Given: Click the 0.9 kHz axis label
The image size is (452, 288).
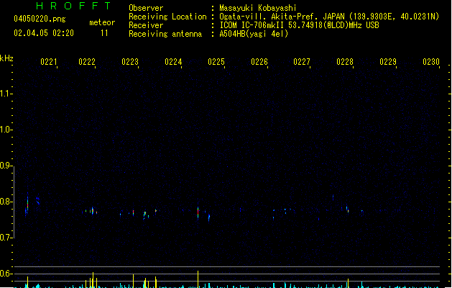Looking at the screenshot, I should click(x=5, y=166).
